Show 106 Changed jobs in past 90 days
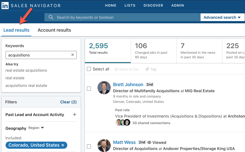Image resolution: width=245 pixels, height=152 pixels. [154, 51]
